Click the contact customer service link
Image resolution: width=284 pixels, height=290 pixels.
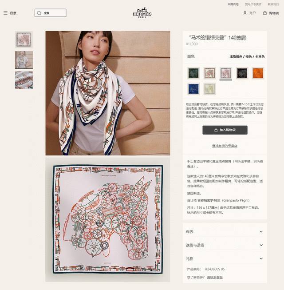coord(214,277)
